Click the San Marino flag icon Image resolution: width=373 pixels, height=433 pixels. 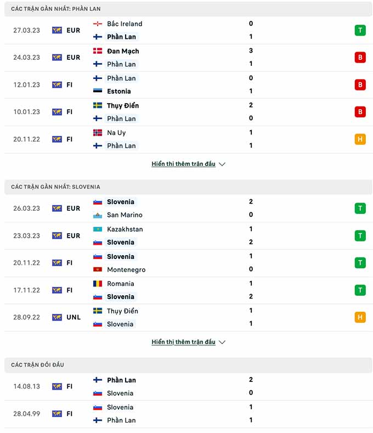click(x=98, y=215)
